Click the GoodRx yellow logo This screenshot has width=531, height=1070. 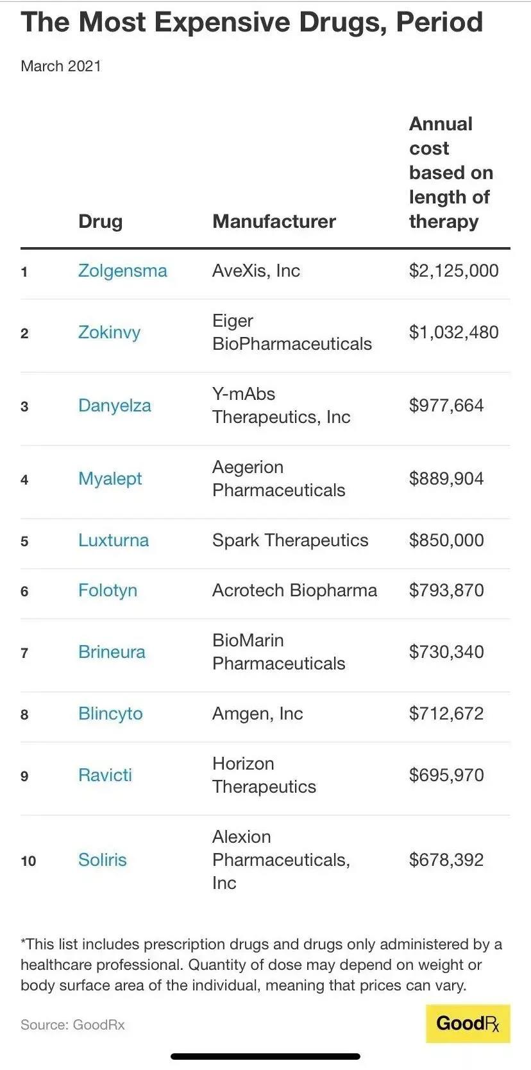click(468, 1023)
